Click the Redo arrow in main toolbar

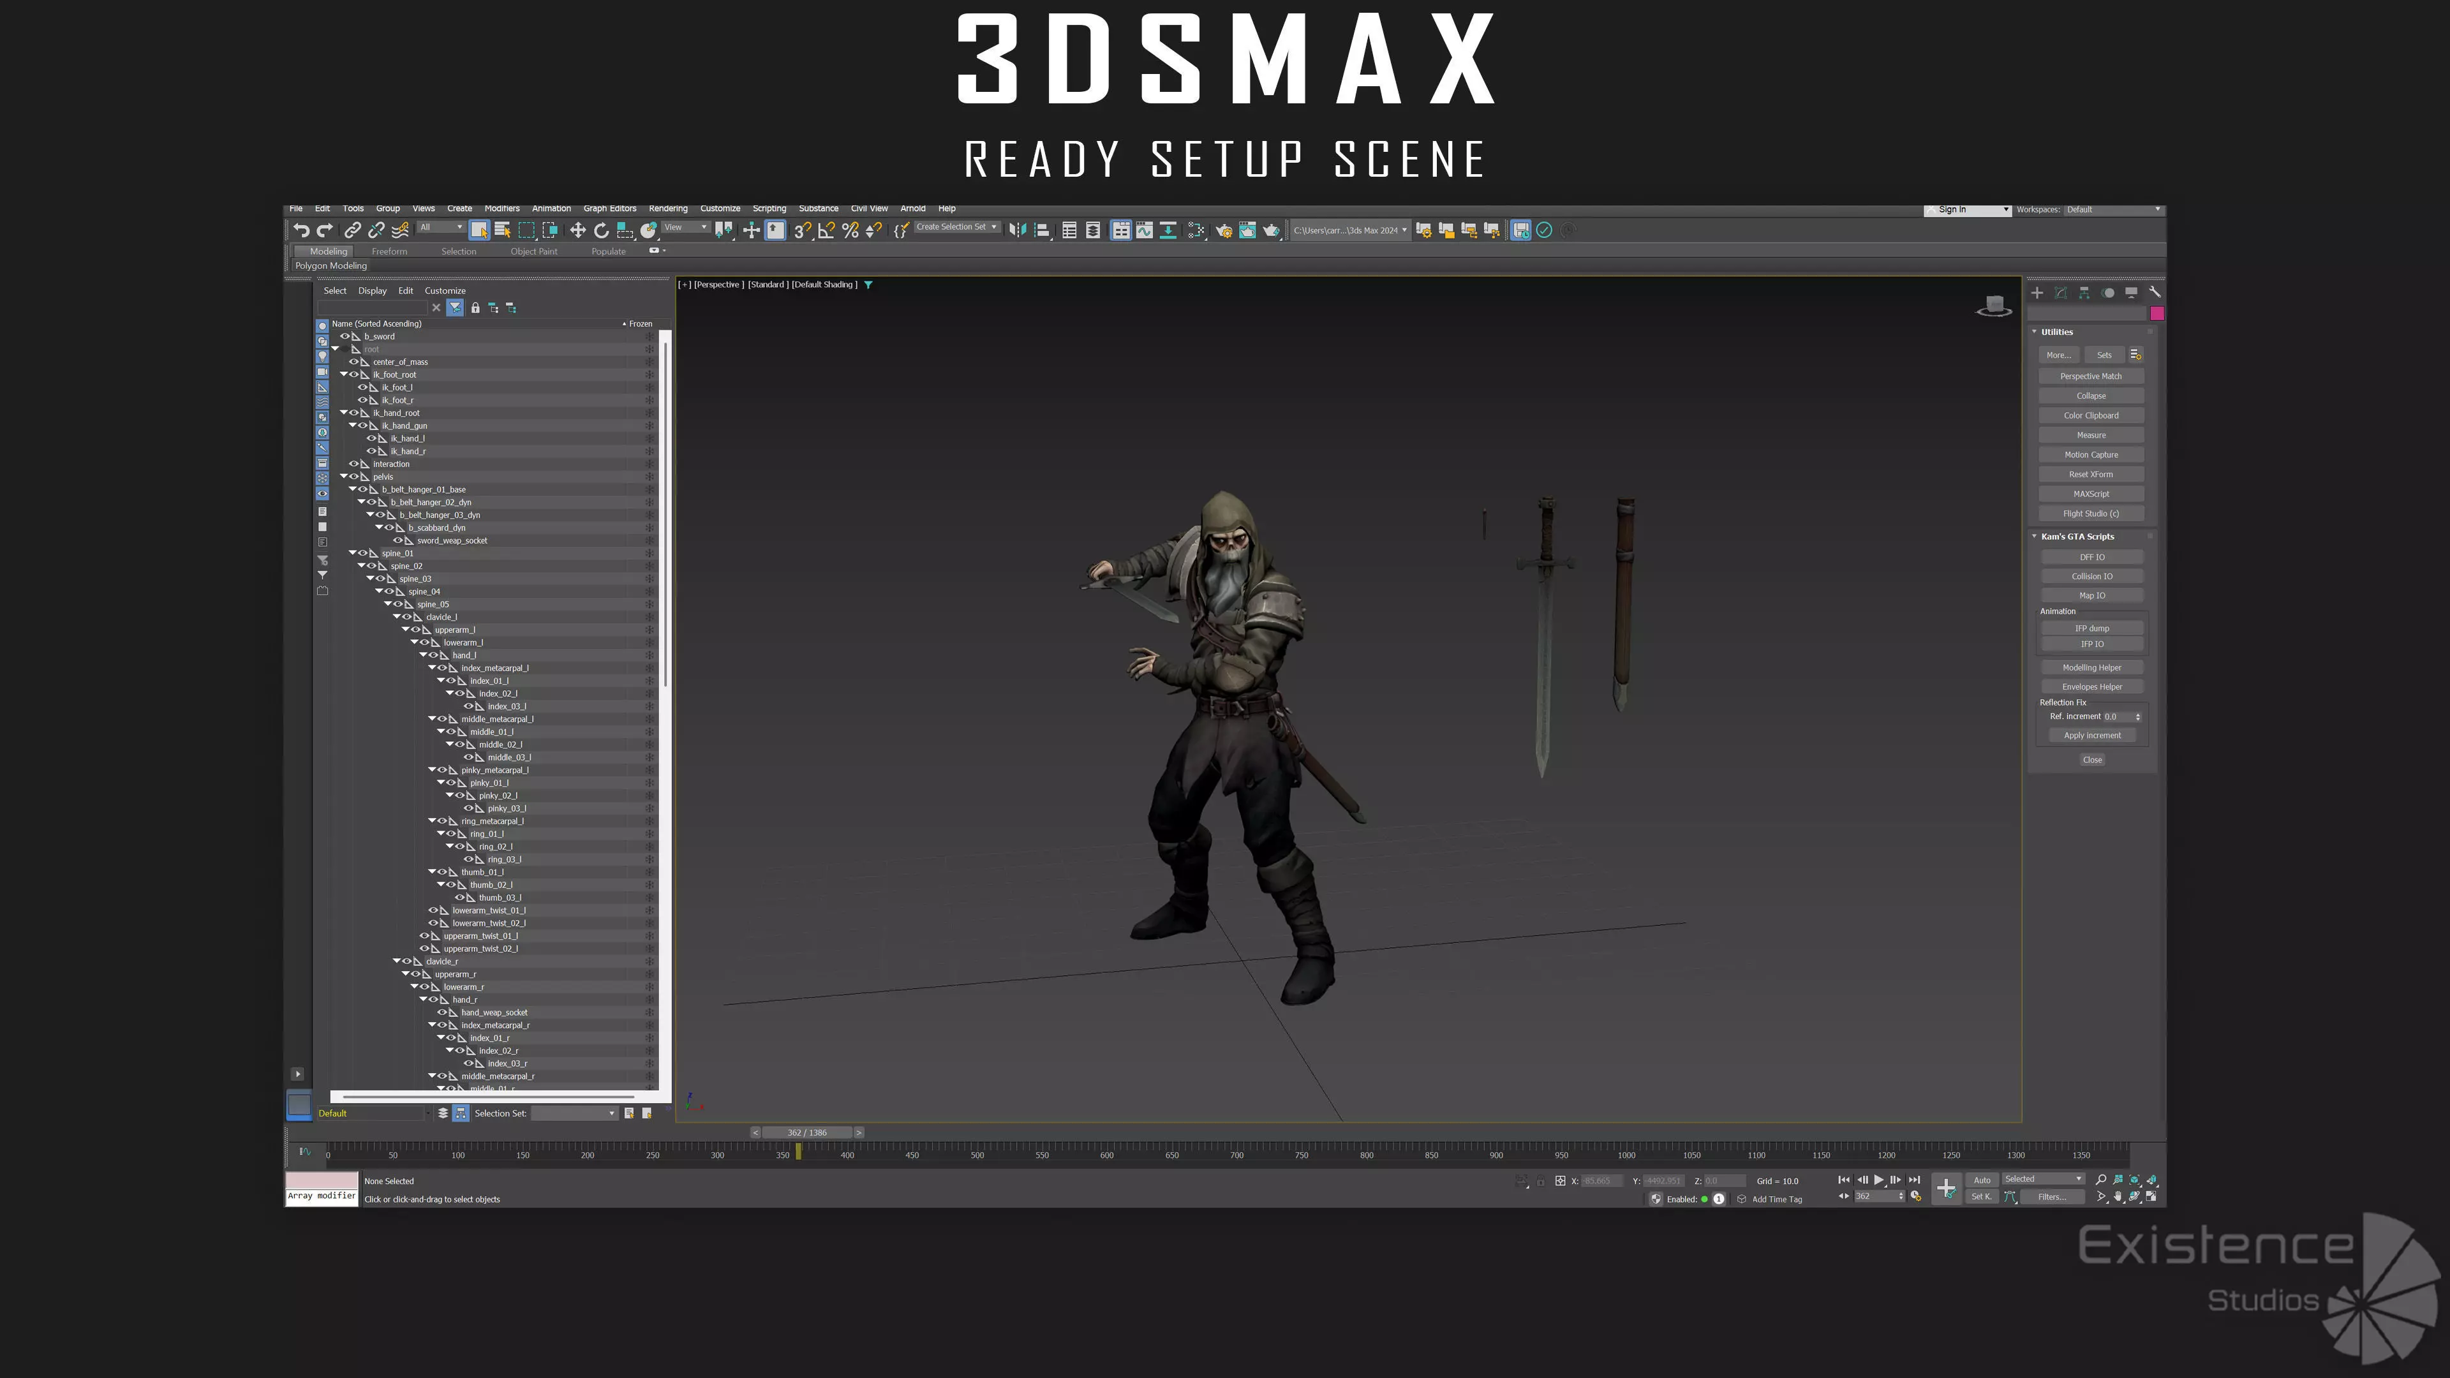325,230
